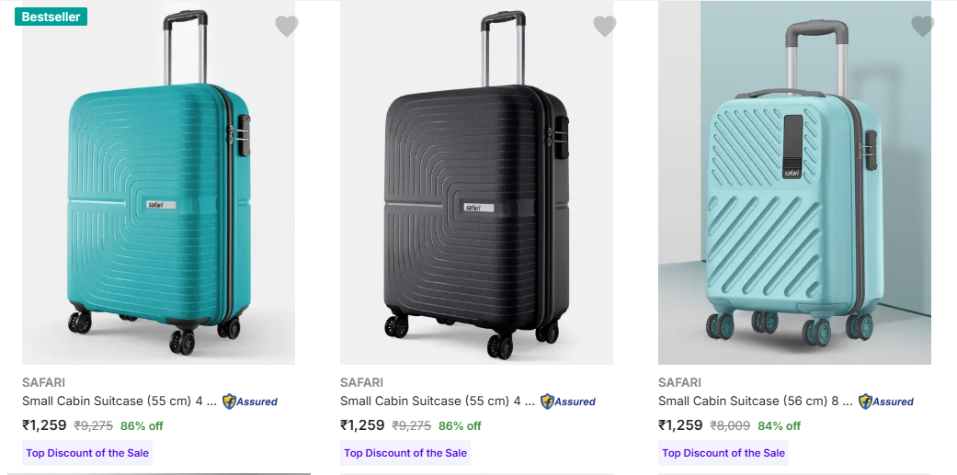The height and width of the screenshot is (475, 957).
Task: Click Top Discount of the Sale under first product
Action: point(87,453)
